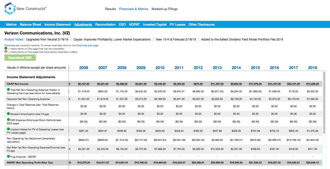This screenshot has height=169, width=330.
Task: Click 'Cause: Improved Profitability, Lower Market Expectations' text
Action: 112,39
